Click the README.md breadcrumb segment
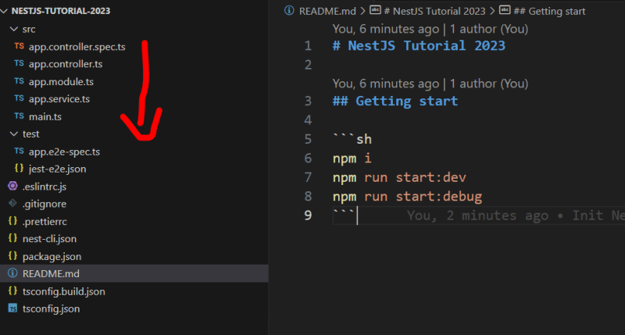The height and width of the screenshot is (335, 625). 327,11
